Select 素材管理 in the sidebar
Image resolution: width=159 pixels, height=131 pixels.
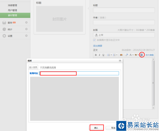15,15
